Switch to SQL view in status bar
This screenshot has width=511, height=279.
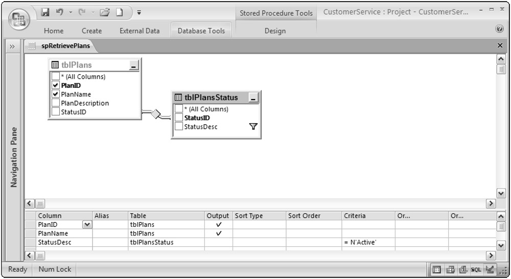[477, 269]
